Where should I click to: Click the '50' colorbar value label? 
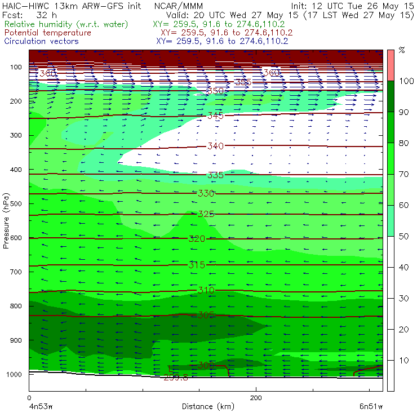(403, 236)
